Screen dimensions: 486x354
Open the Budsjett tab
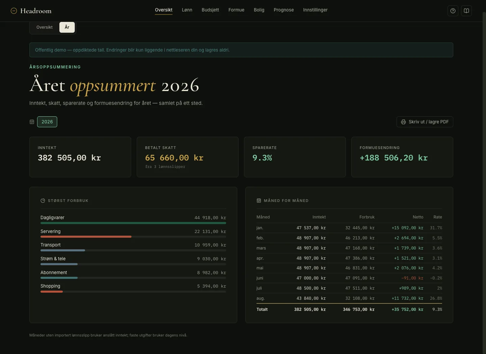(210, 10)
